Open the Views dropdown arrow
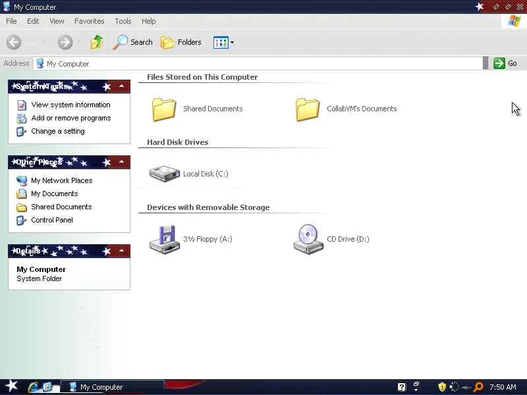The image size is (527, 395). [x=233, y=43]
